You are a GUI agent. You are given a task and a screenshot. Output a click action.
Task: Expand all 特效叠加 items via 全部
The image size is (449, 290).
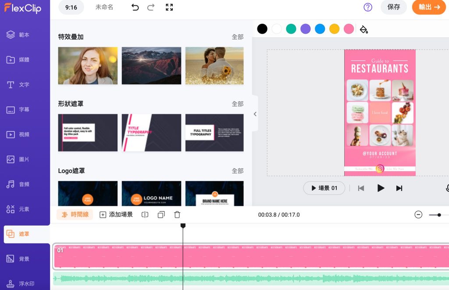click(237, 37)
